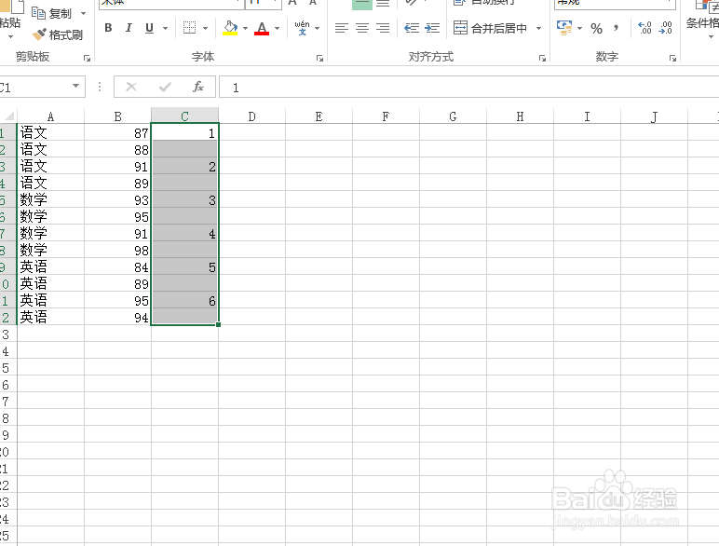
Task: Select cell C7 containing 4
Action: point(184,233)
